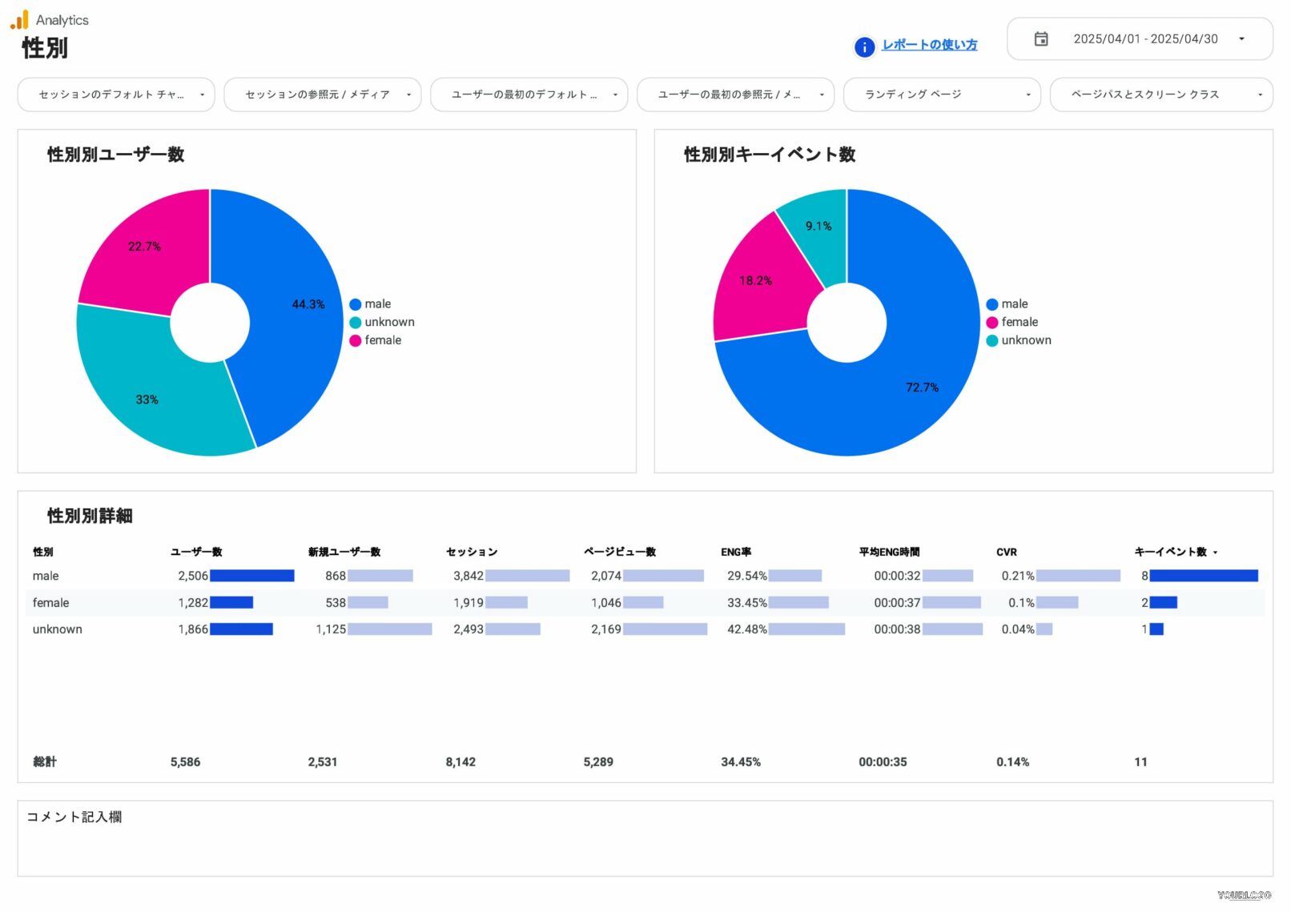Click the Analytics logo icon

point(19,20)
